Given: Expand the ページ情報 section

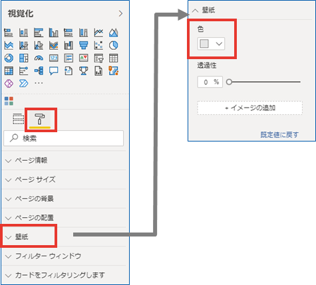Looking at the screenshot, I should coord(64,160).
